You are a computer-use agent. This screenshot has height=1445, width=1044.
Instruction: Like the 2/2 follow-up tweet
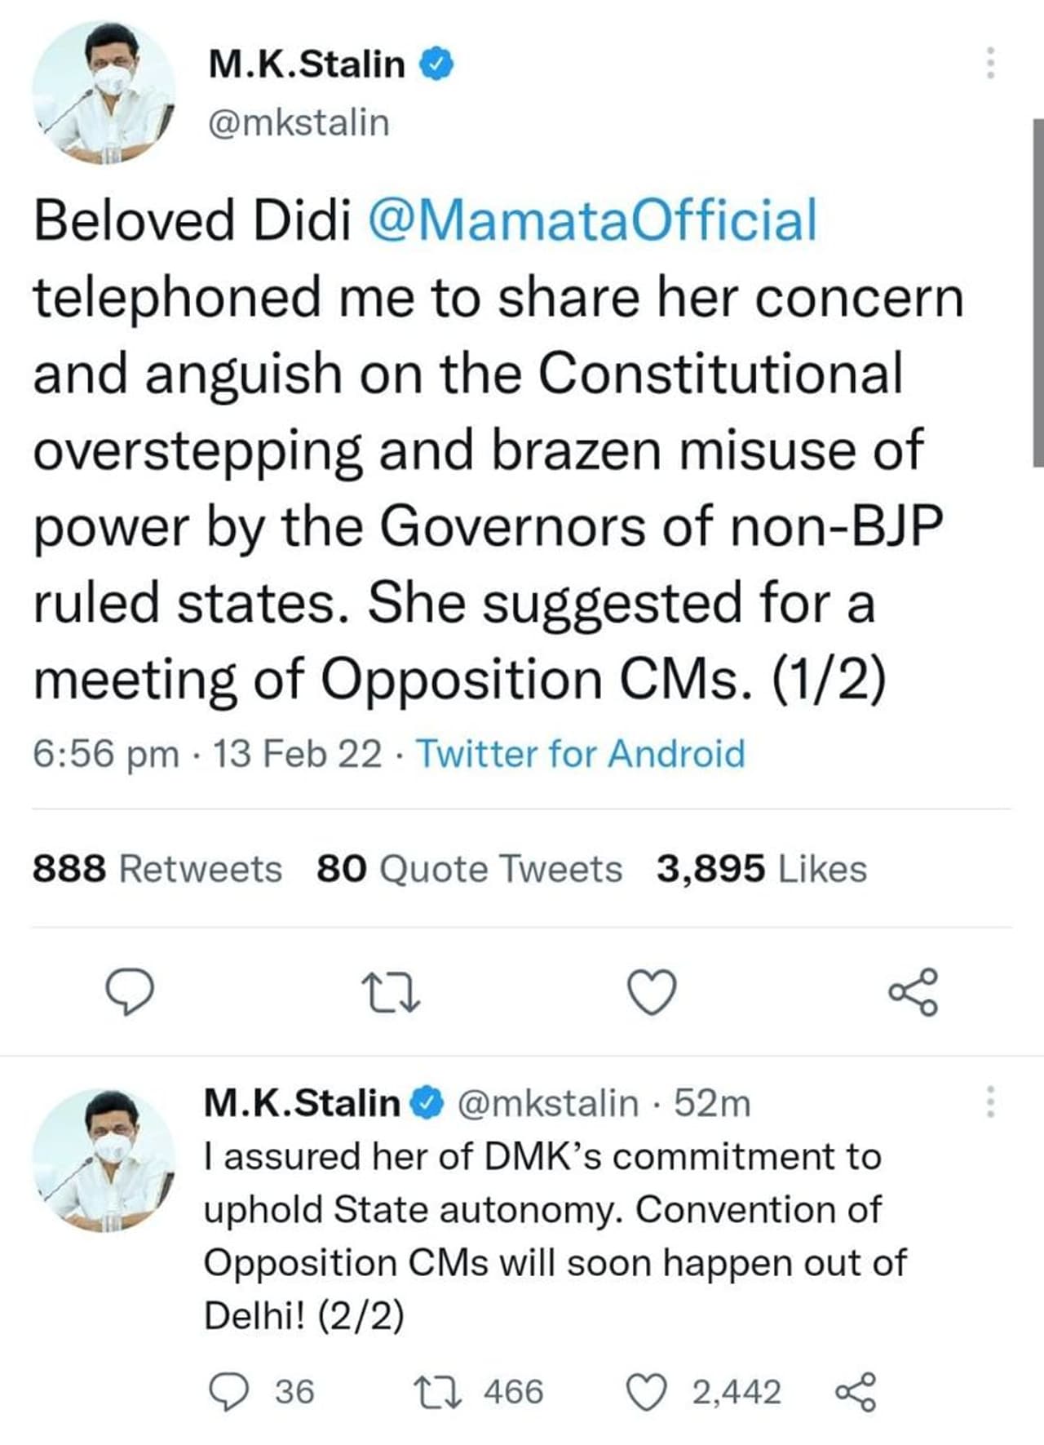tap(647, 1391)
